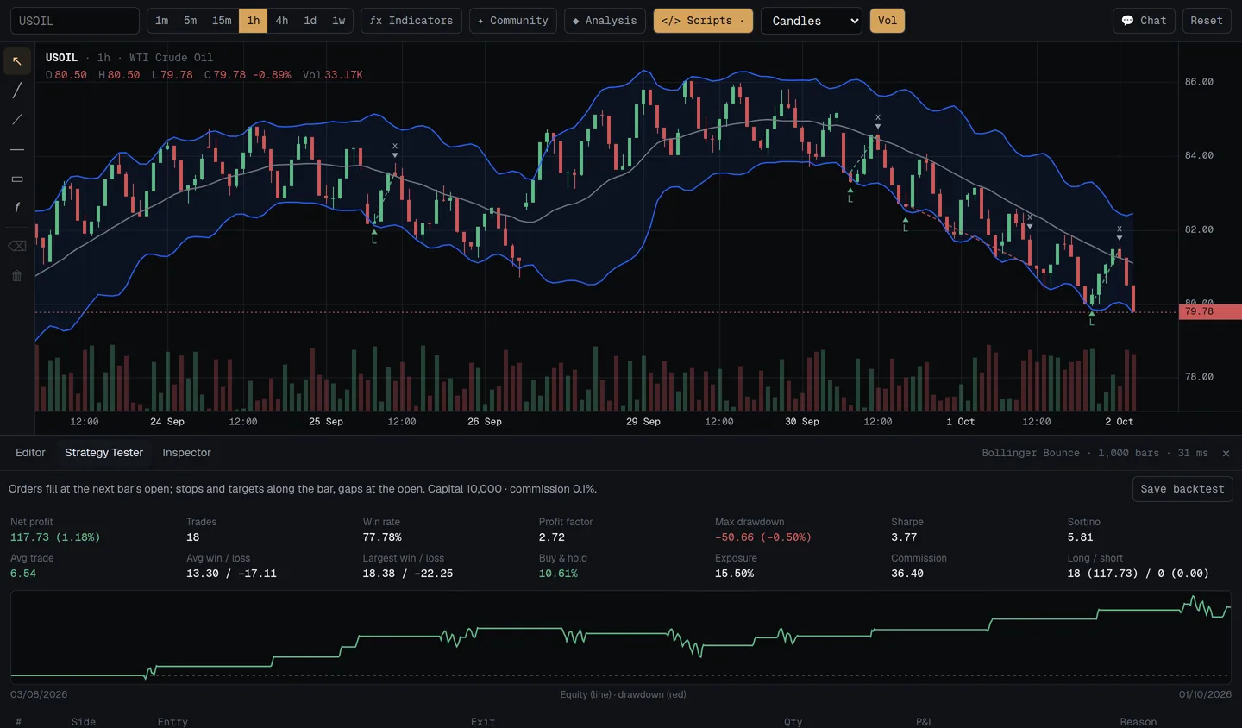Viewport: 1242px width, 728px height.
Task: Reset the chart view
Action: tap(1207, 21)
